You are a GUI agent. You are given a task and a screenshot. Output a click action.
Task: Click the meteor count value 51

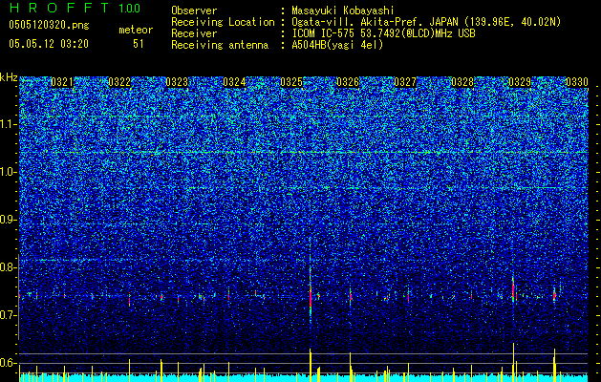pos(139,44)
